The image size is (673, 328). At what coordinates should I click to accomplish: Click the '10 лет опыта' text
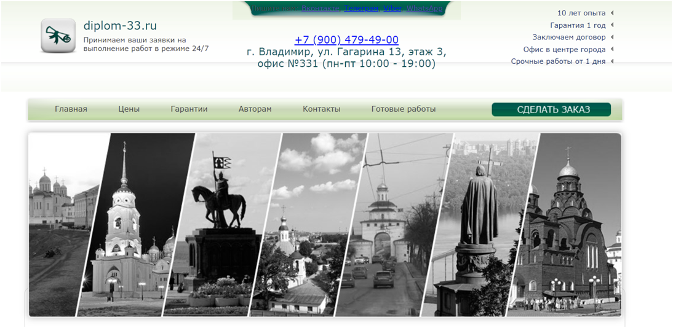pos(581,13)
